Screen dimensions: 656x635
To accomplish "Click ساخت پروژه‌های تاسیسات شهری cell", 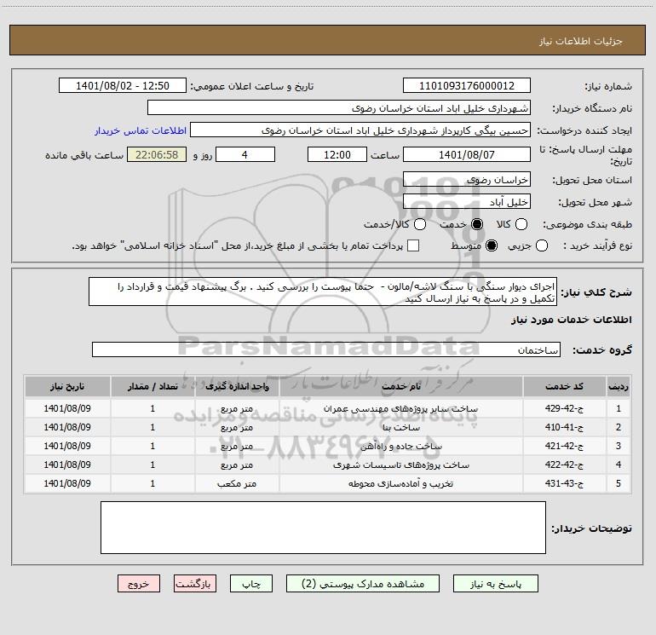I will pyautogui.click(x=400, y=465).
